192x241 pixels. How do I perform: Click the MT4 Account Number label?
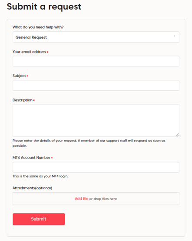(x=31, y=158)
